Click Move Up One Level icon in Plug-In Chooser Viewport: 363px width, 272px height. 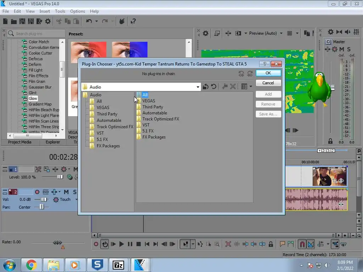(x=205, y=87)
